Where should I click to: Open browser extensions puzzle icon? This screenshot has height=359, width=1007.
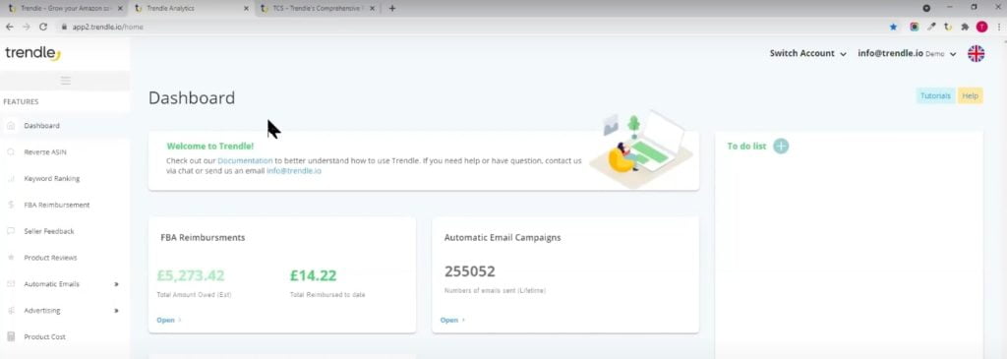(965, 27)
